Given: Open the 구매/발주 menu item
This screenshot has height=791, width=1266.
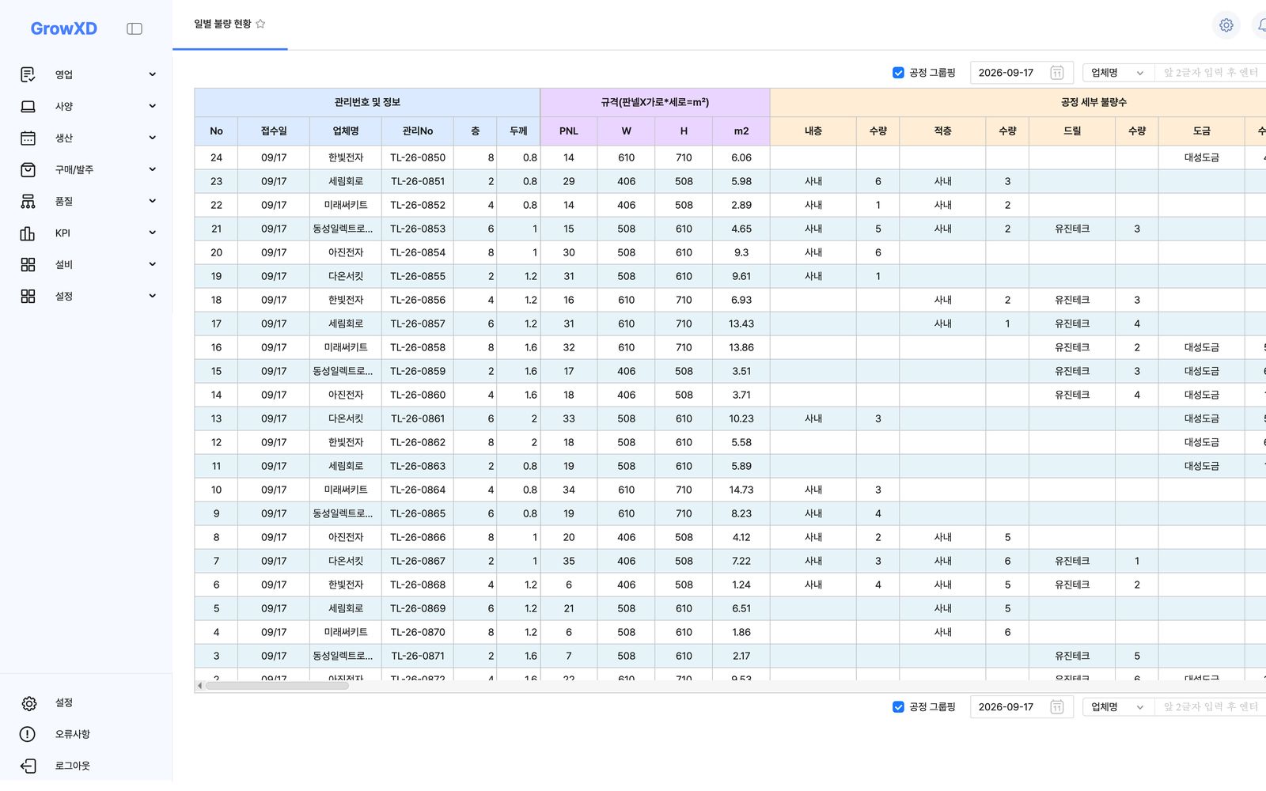Looking at the screenshot, I should (88, 169).
